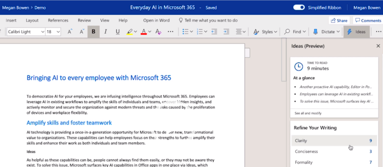Toggle bold formatting in the ribbon
This screenshot has height=167, width=383.
click(94, 32)
